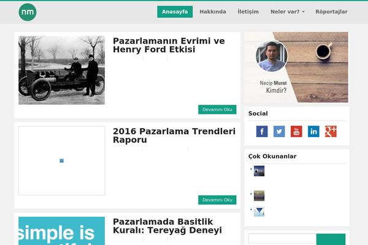Click the Henry Ford vintage car photo
The height and width of the screenshot is (245, 368).
point(61,70)
